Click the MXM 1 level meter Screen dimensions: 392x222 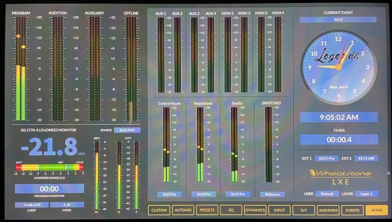click(228, 54)
